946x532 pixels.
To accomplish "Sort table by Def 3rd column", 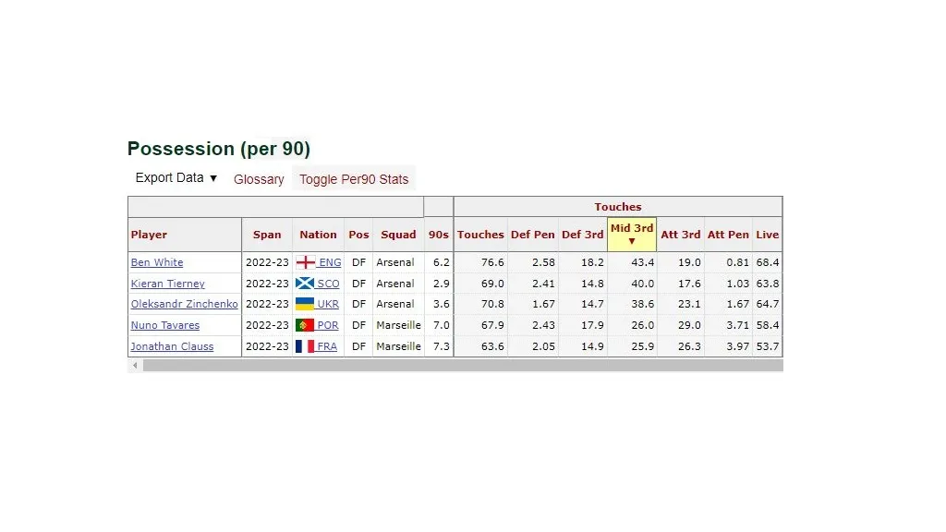I will 582,235.
